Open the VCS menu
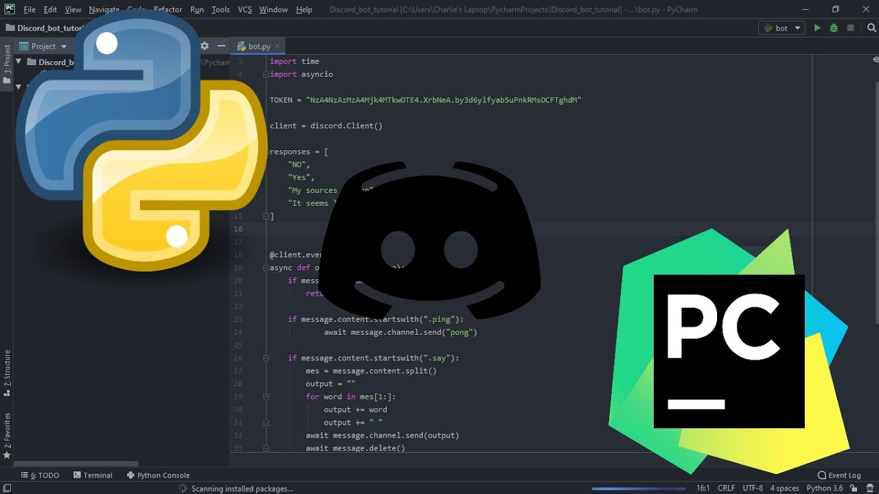 click(x=244, y=10)
